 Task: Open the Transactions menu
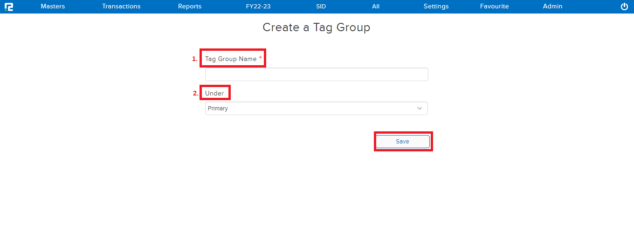(121, 7)
